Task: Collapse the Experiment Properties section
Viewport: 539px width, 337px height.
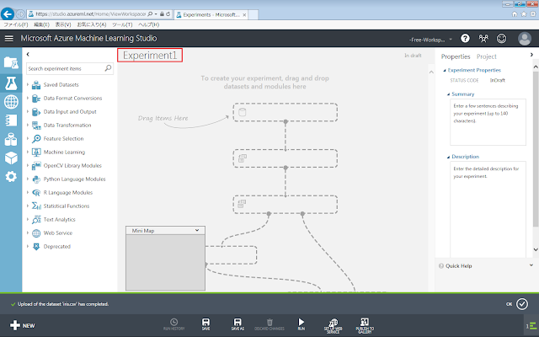Action: tap(445, 70)
